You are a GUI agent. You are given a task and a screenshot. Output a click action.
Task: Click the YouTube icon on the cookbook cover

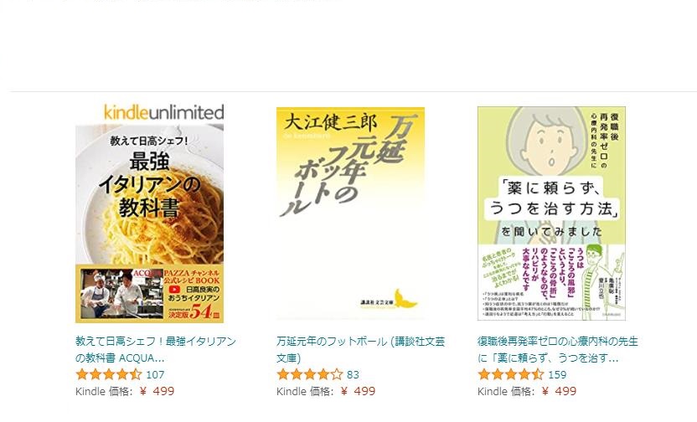(x=174, y=290)
